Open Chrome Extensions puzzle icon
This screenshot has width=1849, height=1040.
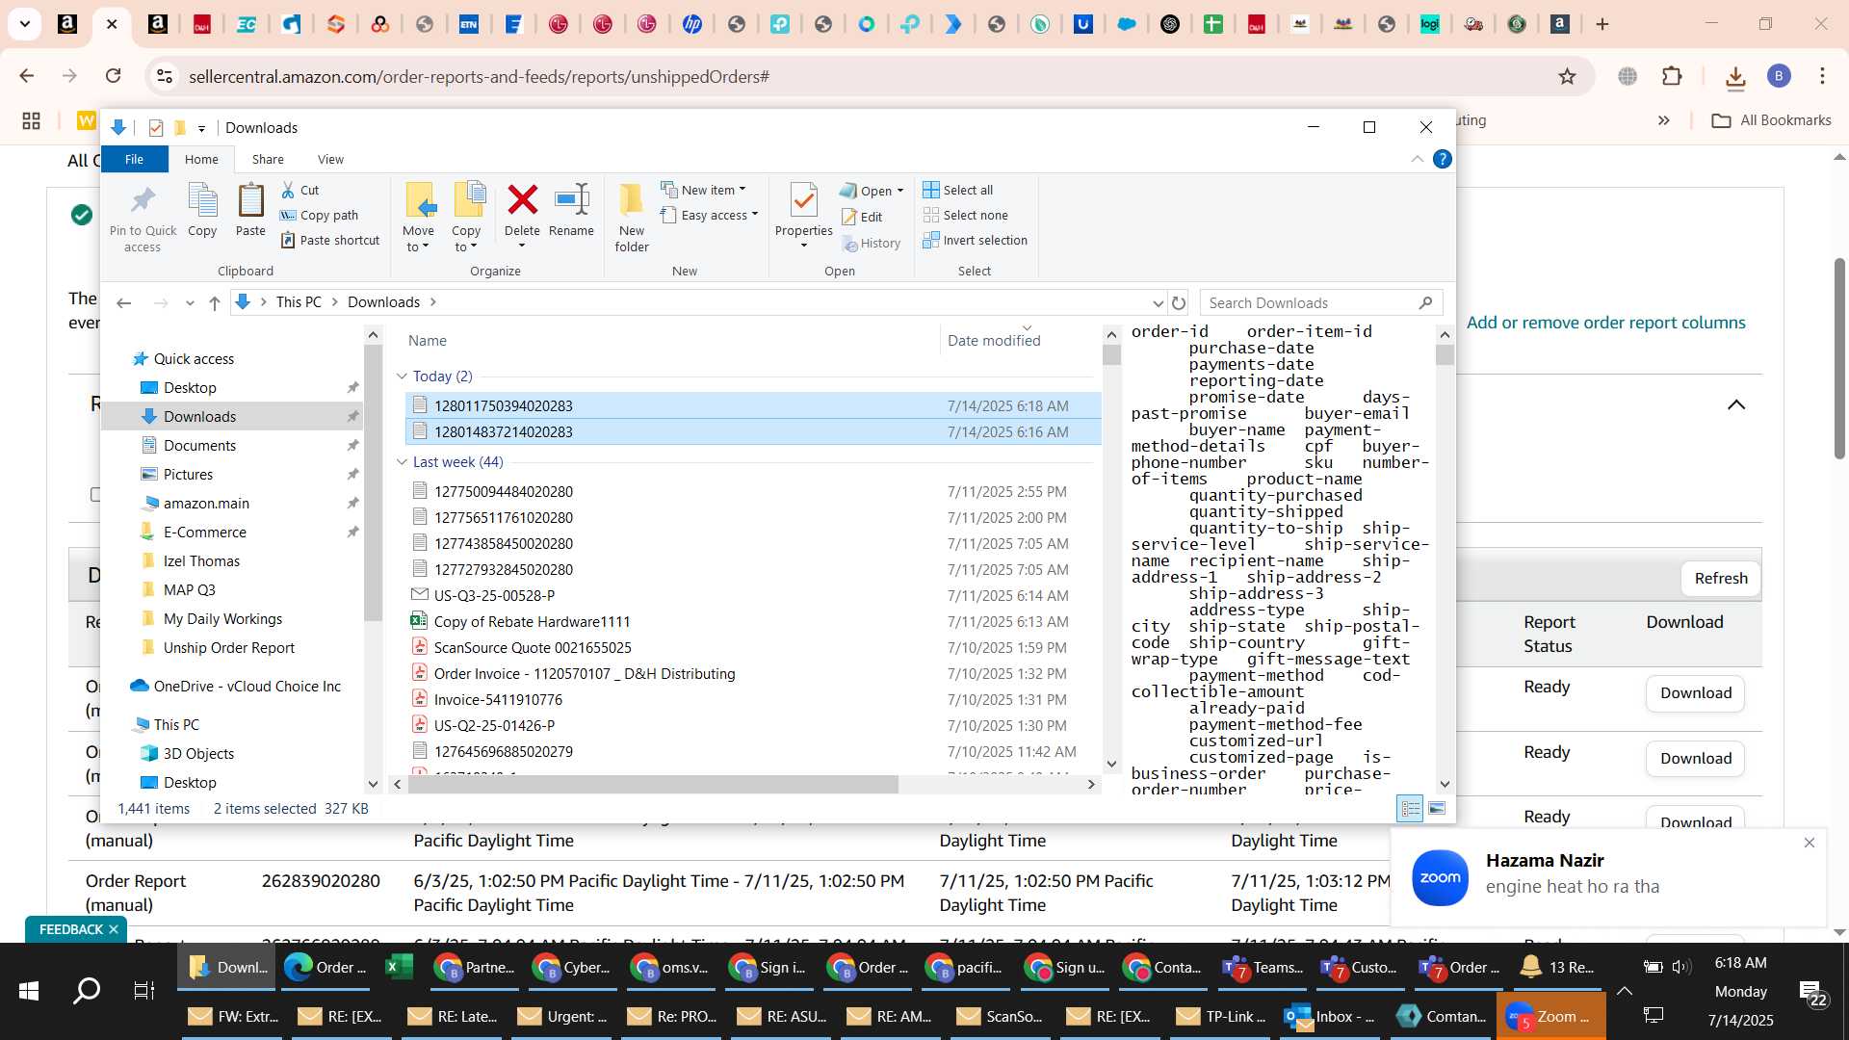[1673, 76]
